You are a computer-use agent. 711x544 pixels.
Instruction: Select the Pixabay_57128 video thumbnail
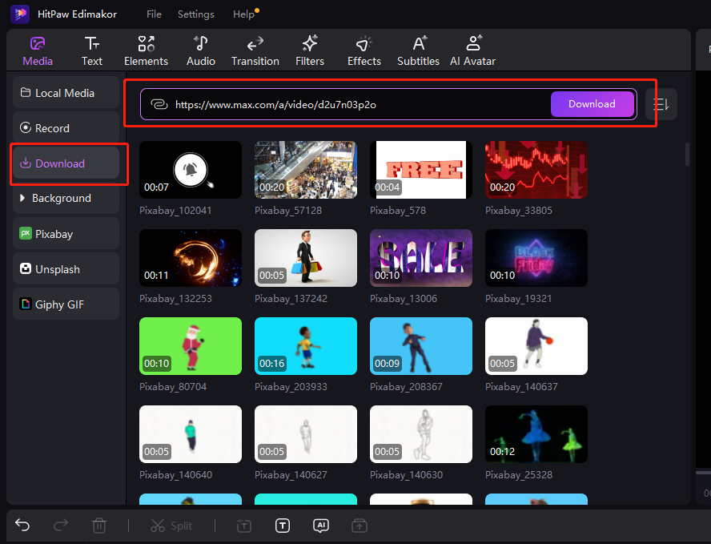click(x=306, y=170)
